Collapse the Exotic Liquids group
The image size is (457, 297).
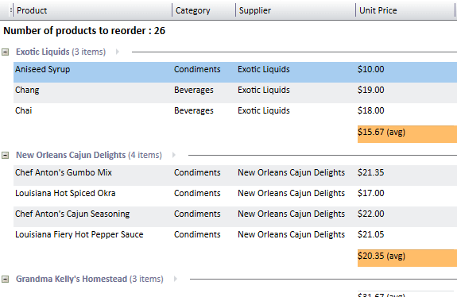[x=6, y=52]
